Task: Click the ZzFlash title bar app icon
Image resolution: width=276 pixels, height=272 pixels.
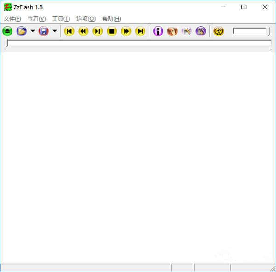Action: (x=7, y=7)
